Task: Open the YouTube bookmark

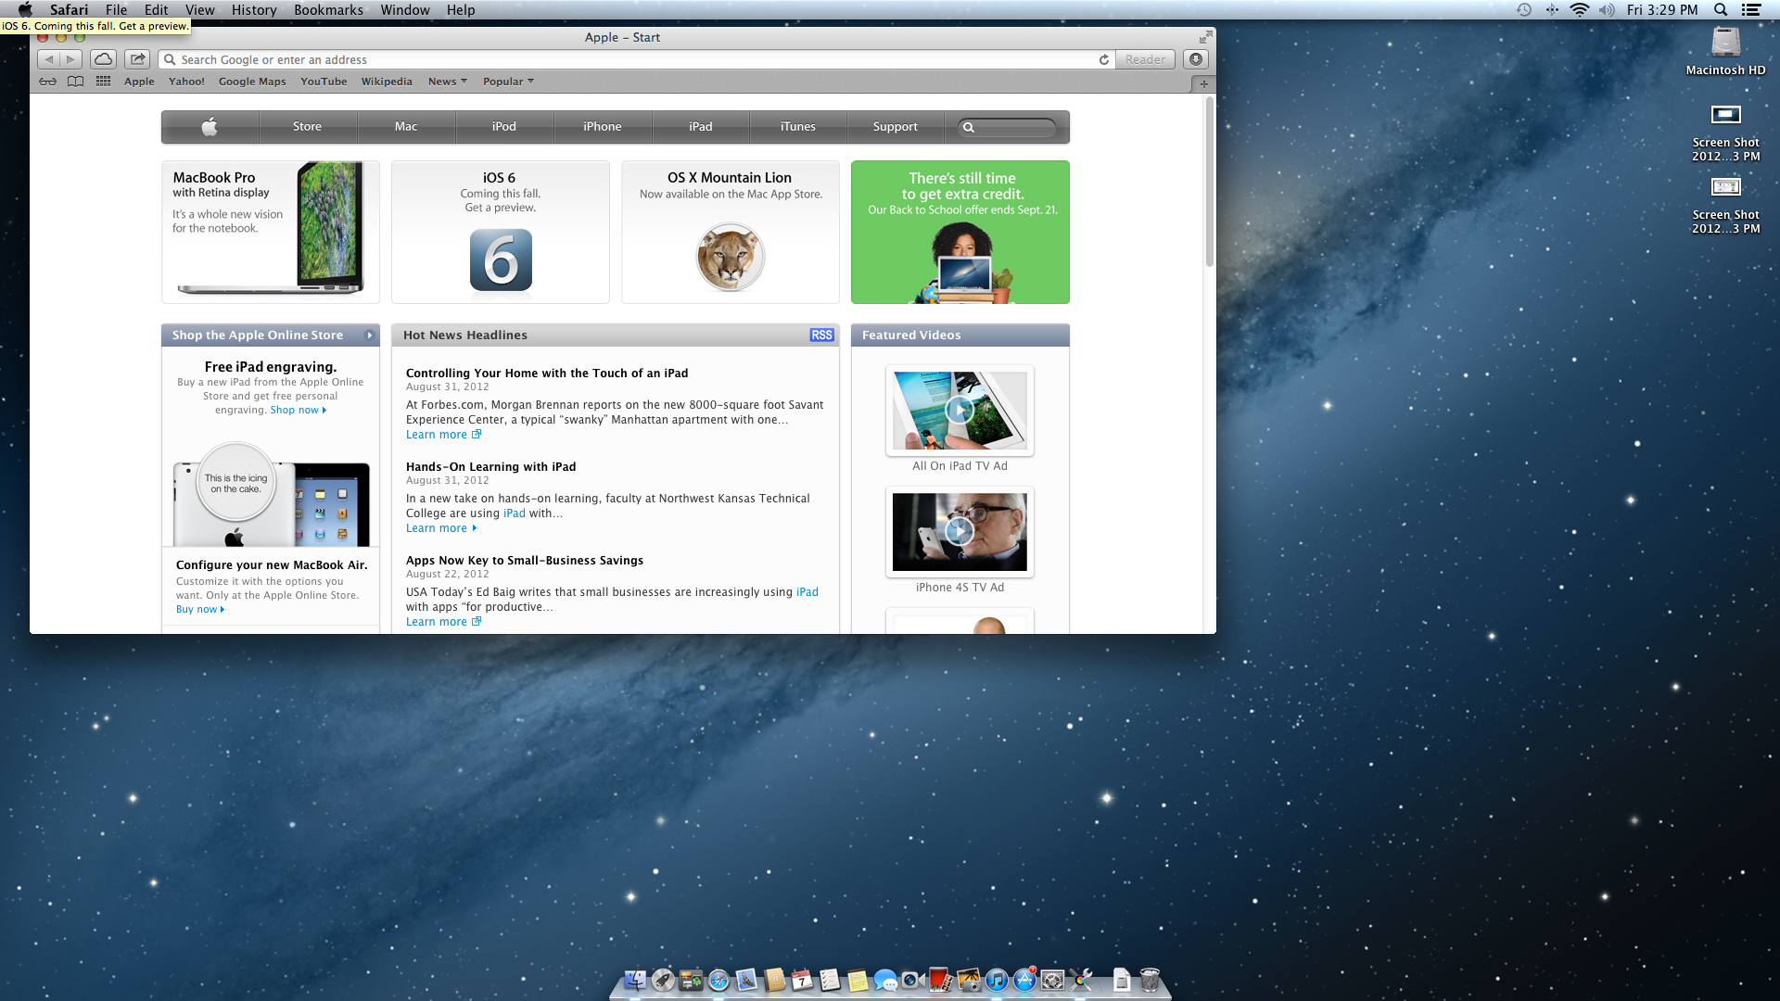Action: tap(324, 82)
